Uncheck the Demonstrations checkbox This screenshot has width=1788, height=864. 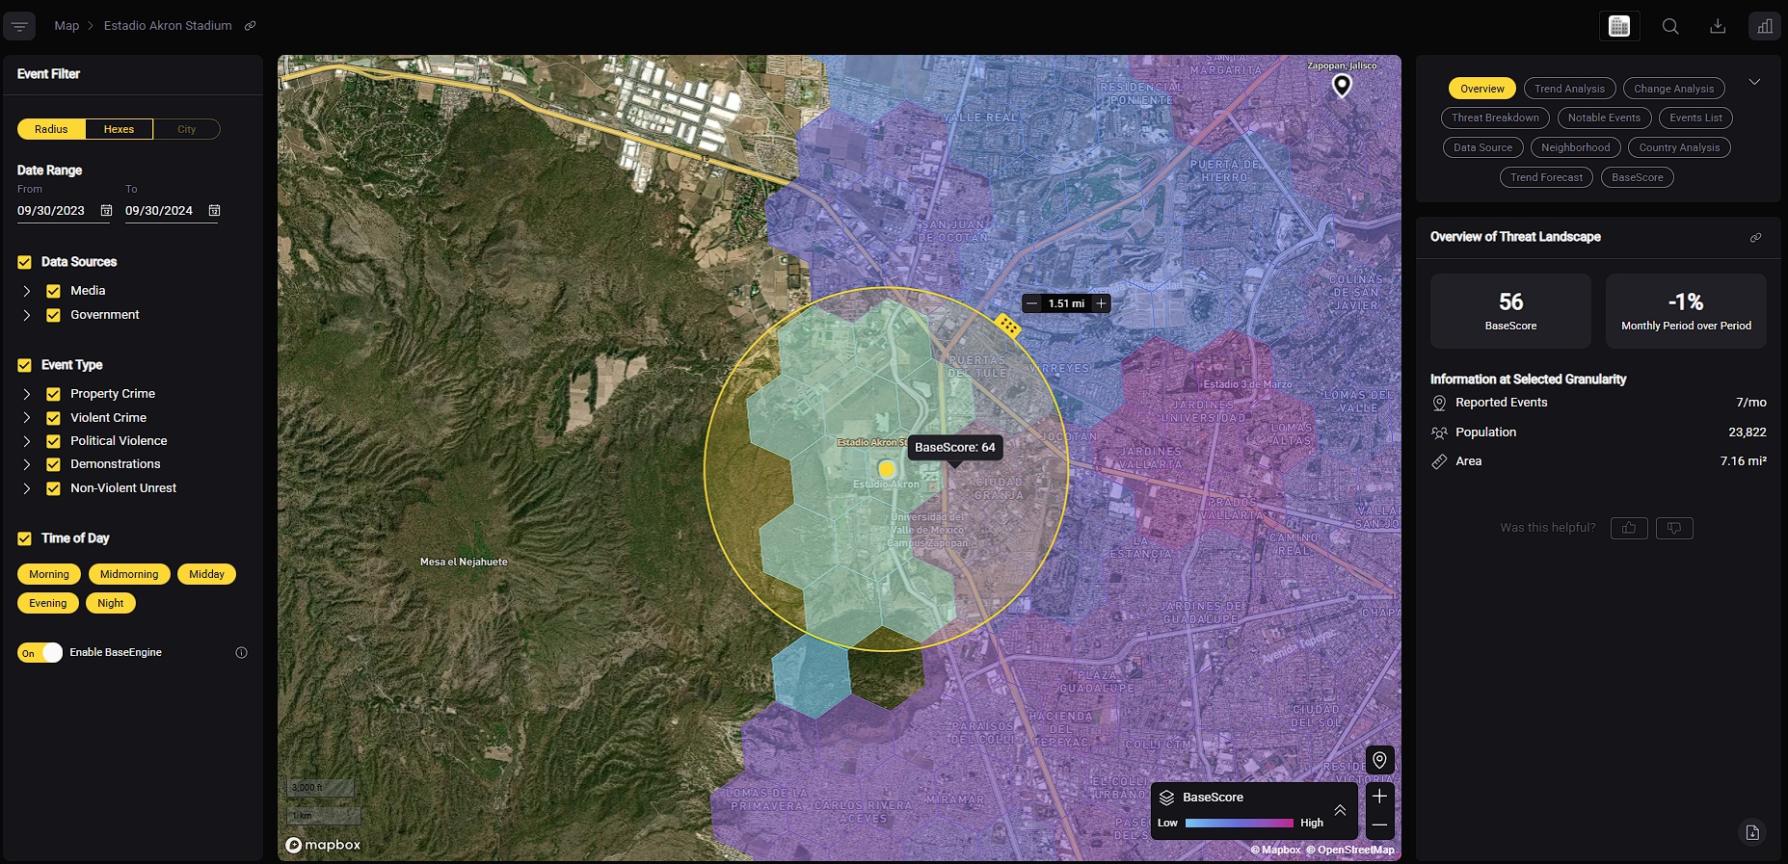pyautogui.click(x=53, y=464)
